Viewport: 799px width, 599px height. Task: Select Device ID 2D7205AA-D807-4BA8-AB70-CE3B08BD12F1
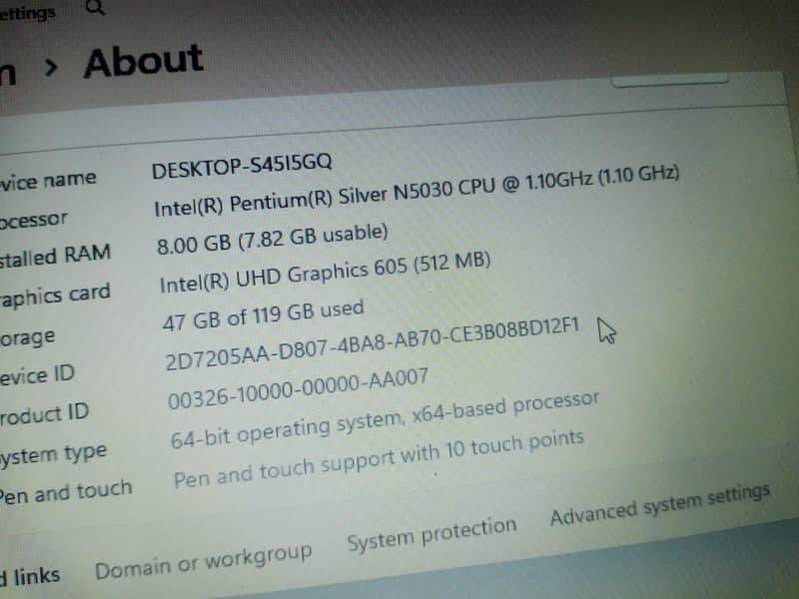coord(373,343)
